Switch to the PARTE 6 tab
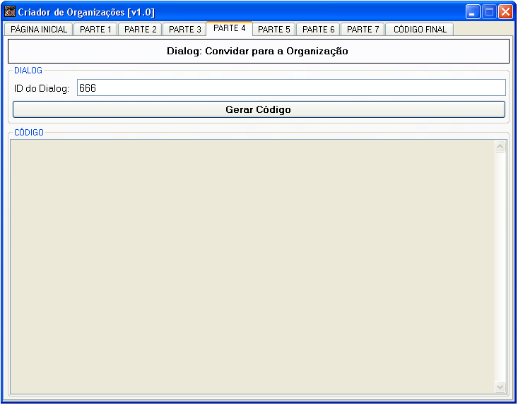518x405 pixels. pyautogui.click(x=318, y=30)
